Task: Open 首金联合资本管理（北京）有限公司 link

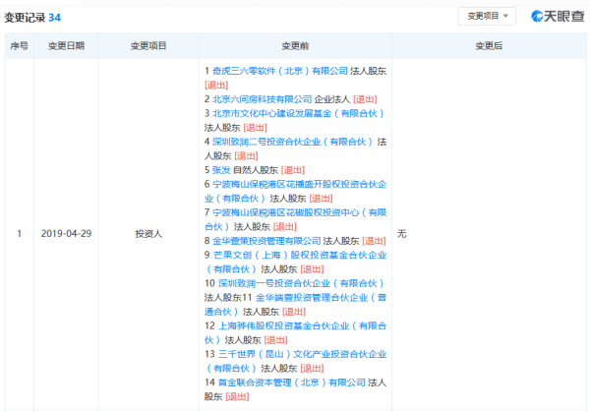Action: click(x=292, y=383)
